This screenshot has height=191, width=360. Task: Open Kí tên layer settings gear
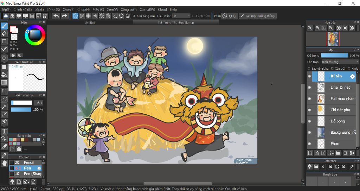[352, 77]
